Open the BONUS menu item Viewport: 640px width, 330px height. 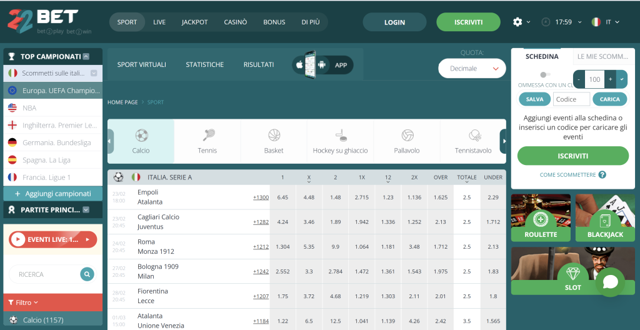click(274, 22)
